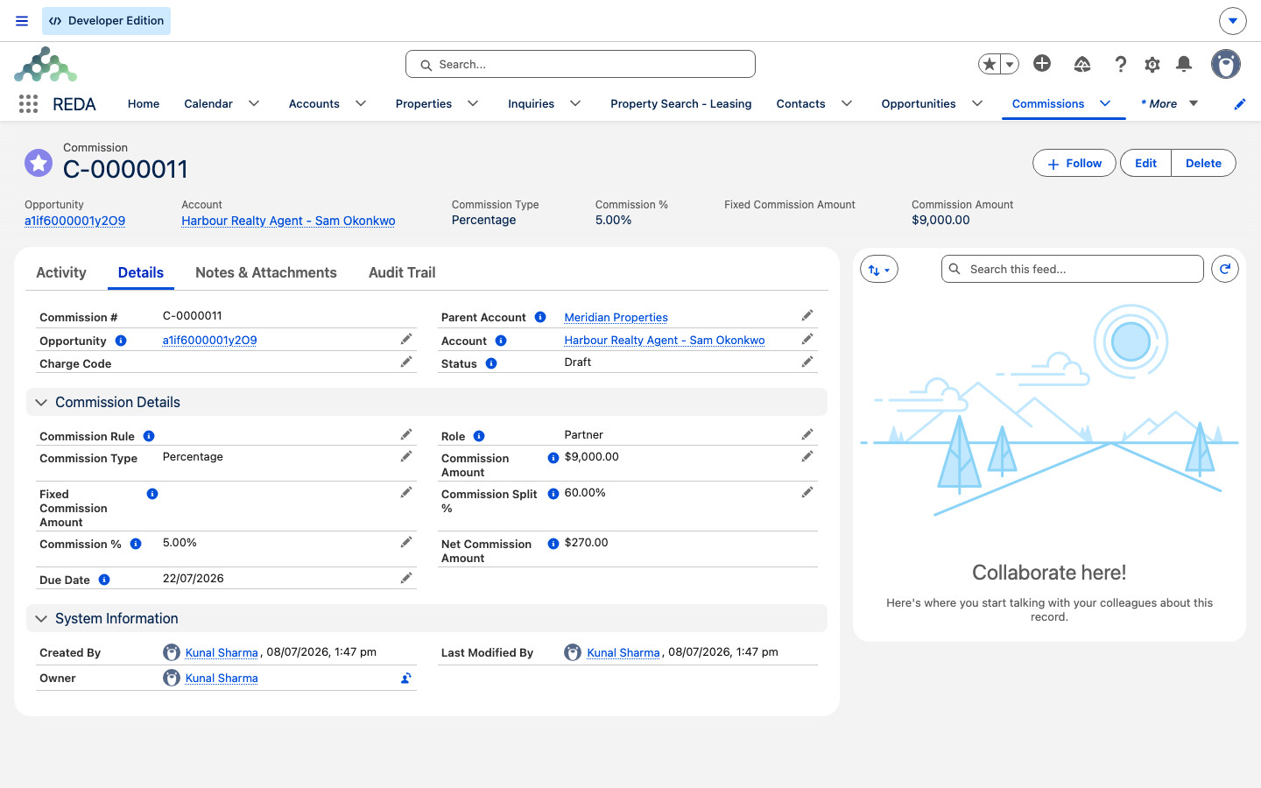Show help info for Commission Split %

point(553,494)
